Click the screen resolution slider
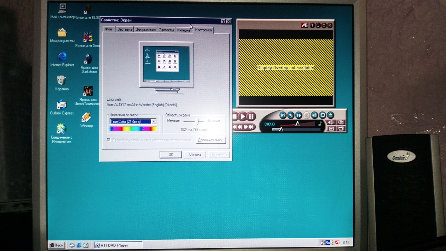The image size is (446, 251). click(198, 121)
